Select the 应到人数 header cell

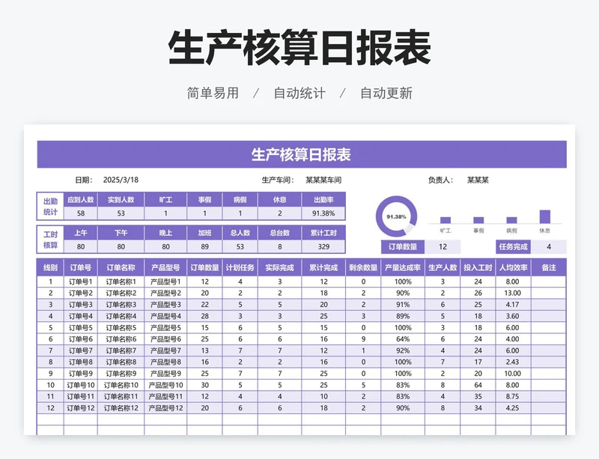click(81, 200)
